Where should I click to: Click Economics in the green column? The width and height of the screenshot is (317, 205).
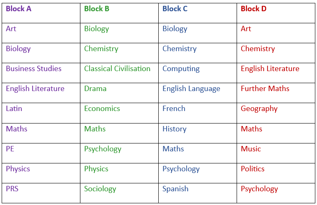[102, 109]
